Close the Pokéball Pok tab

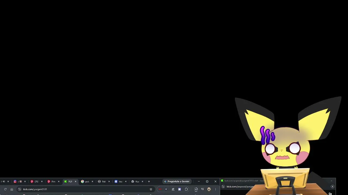pos(109,181)
